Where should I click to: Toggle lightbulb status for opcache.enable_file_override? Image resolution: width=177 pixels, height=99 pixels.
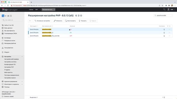click(164, 36)
